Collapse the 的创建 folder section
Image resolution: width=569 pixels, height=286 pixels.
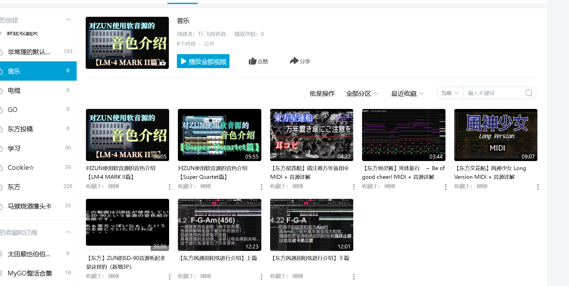pos(68,20)
